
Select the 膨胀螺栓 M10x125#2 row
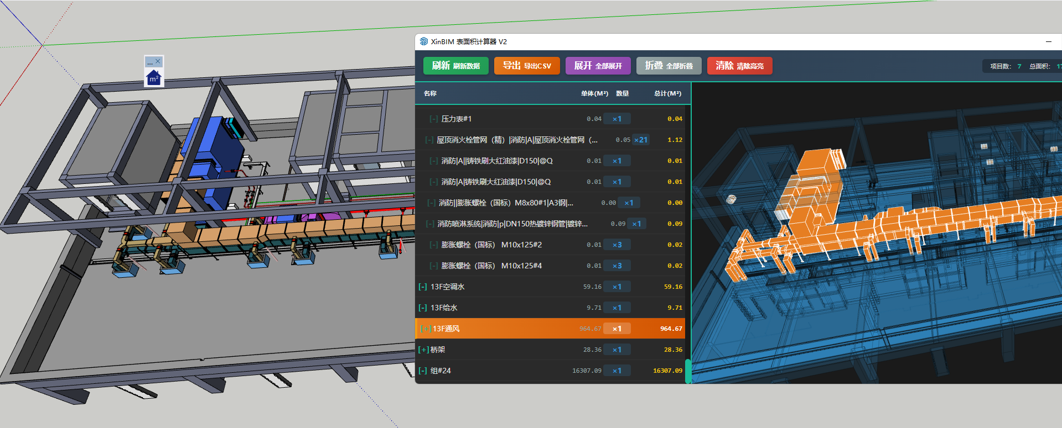coord(491,245)
